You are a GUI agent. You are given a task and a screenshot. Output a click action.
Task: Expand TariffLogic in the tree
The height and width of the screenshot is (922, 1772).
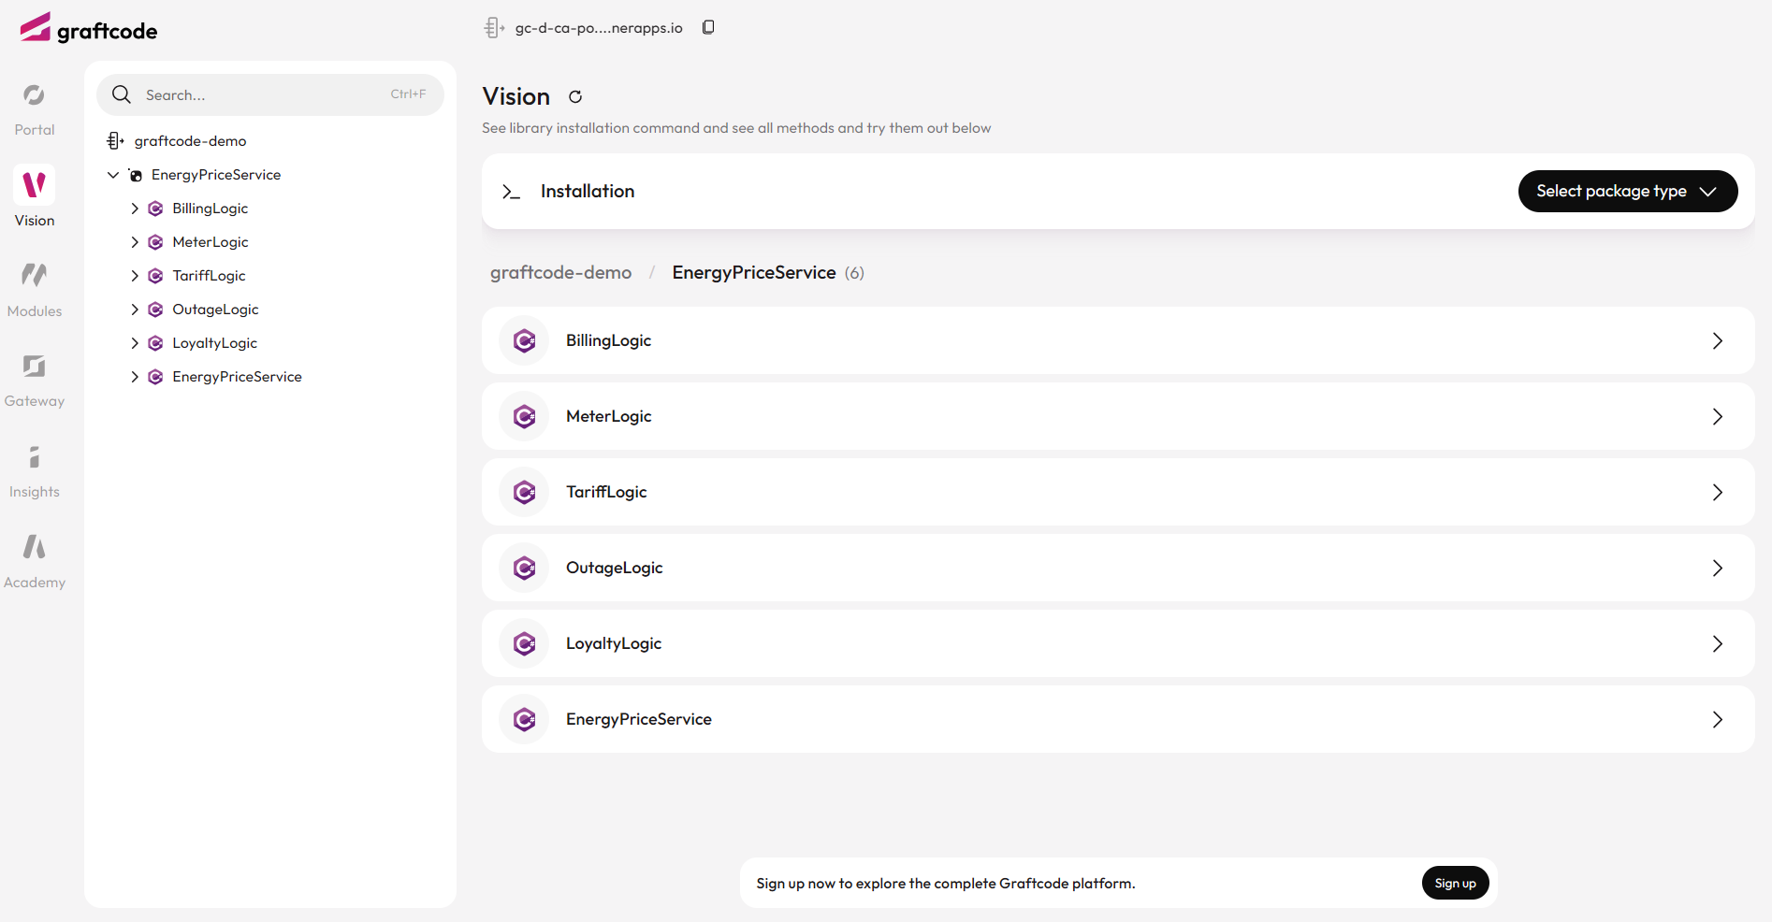tap(135, 276)
